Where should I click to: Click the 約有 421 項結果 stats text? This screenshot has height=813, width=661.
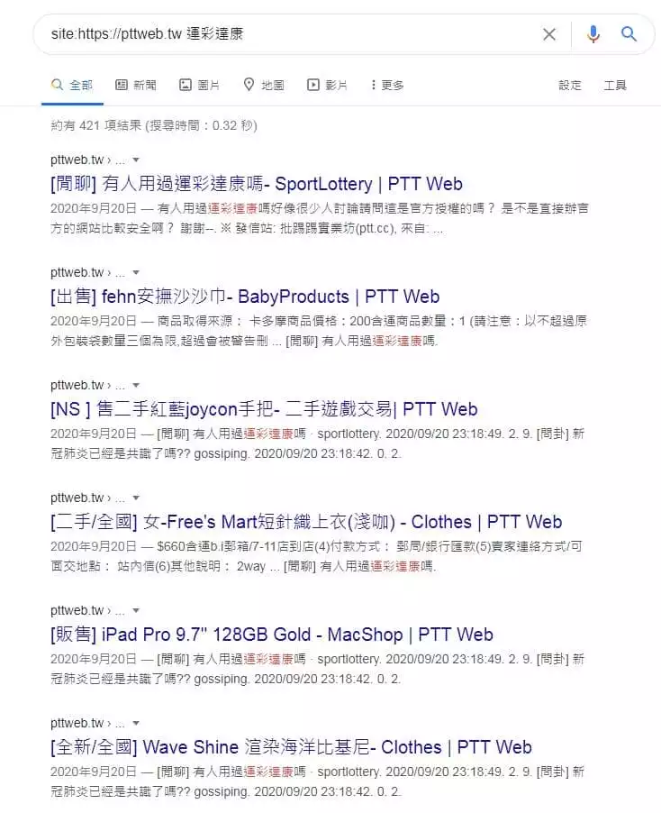click(154, 125)
